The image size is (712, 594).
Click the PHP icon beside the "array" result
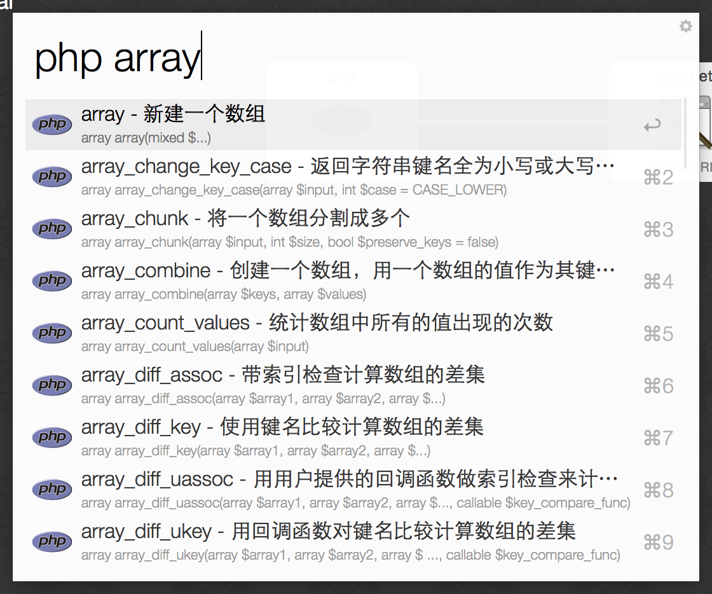tap(51, 124)
